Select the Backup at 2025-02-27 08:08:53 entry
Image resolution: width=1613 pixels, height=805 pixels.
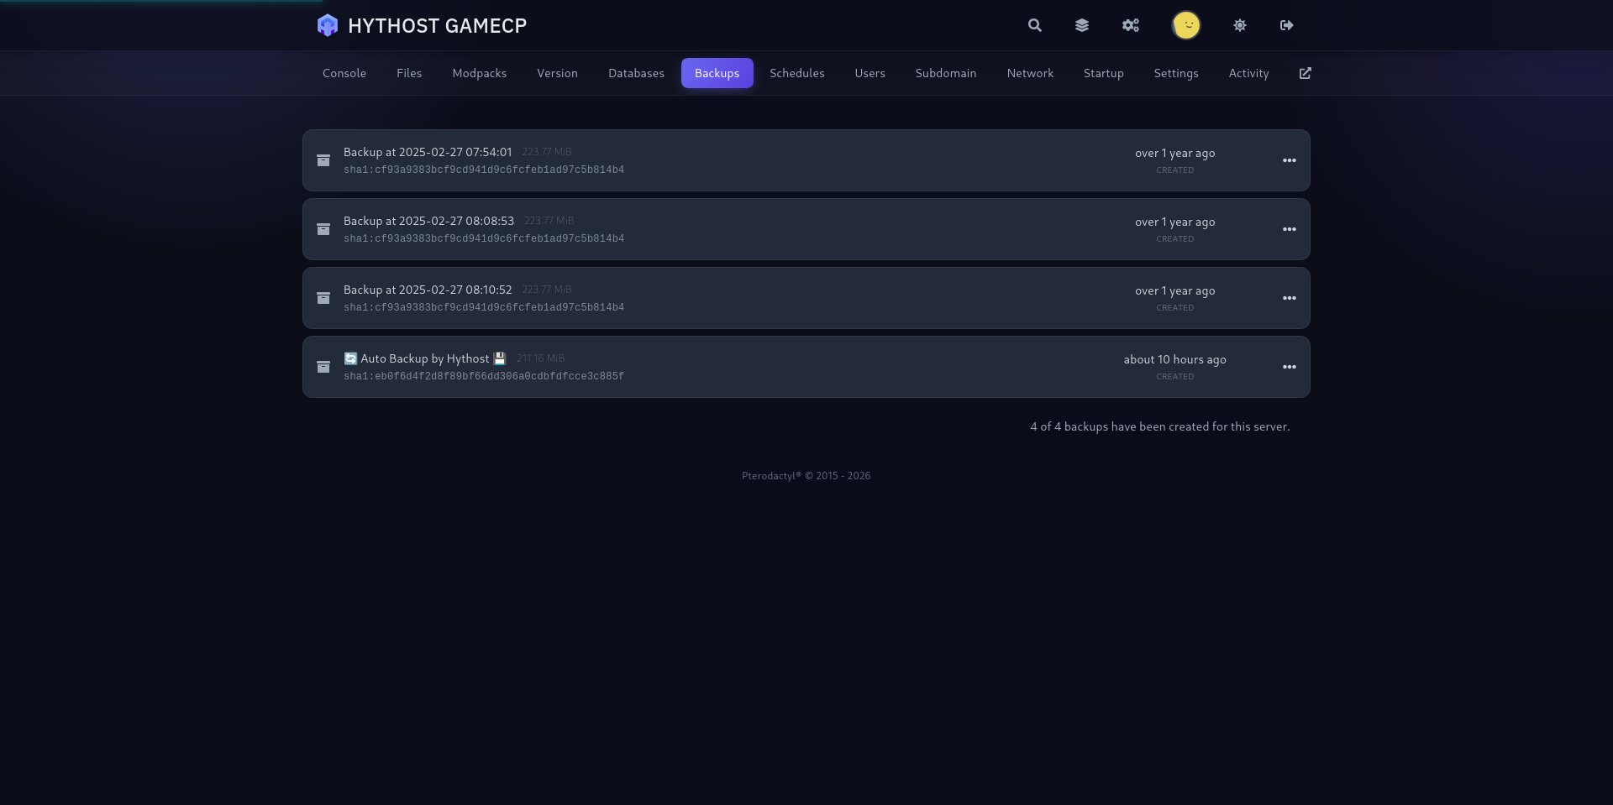(806, 229)
